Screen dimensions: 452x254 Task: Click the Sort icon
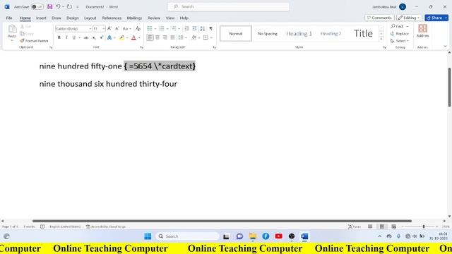tap(203, 28)
